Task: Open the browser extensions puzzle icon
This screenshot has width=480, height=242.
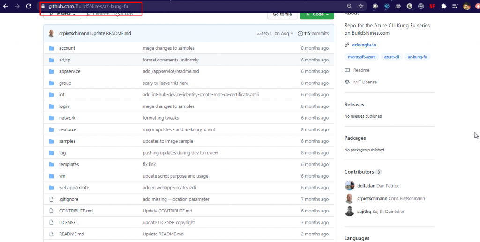Action: [443, 6]
